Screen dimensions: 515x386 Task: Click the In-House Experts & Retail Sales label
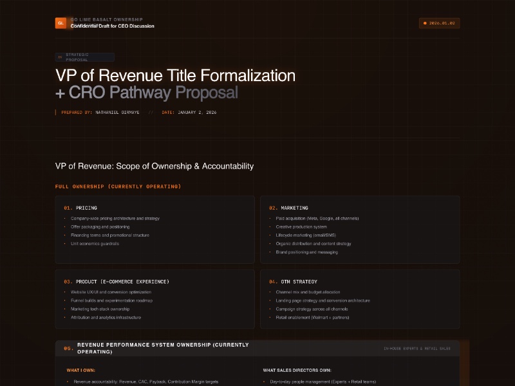[417, 349]
